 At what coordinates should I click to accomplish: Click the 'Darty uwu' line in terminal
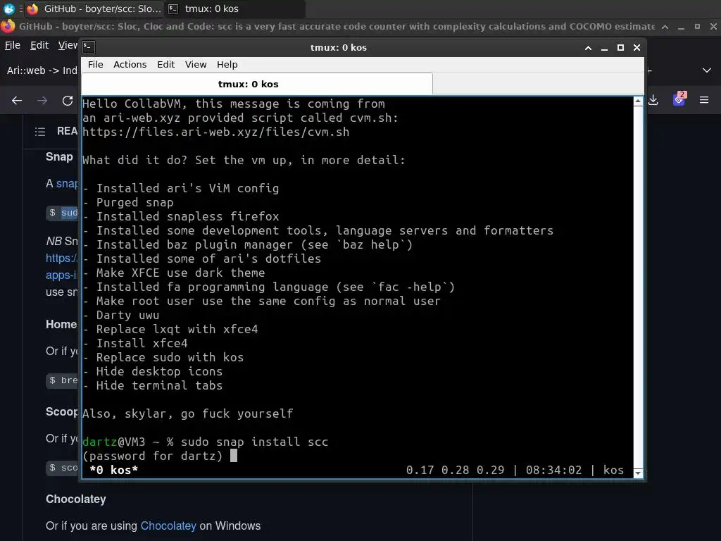[x=121, y=315]
